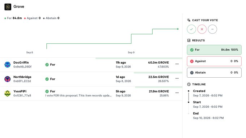Open more options for Northbridge's vote
The width and height of the screenshot is (246, 138).
tap(177, 78)
